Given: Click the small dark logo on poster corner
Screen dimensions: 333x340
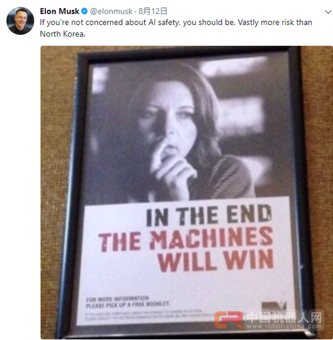Looking at the screenshot, I should pos(274,306).
